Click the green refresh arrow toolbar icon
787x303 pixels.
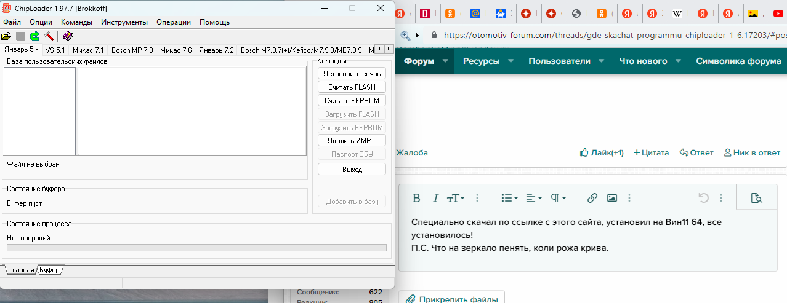coord(34,36)
